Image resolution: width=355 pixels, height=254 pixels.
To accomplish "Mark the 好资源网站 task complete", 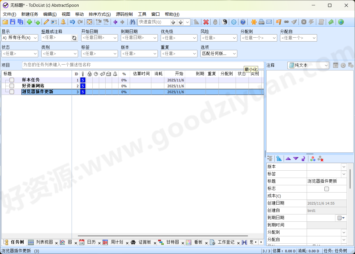I will [12, 86].
